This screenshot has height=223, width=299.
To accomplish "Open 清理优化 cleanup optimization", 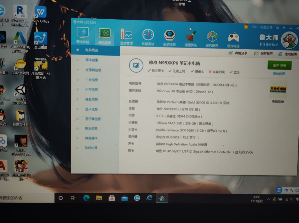I will tap(191, 38).
